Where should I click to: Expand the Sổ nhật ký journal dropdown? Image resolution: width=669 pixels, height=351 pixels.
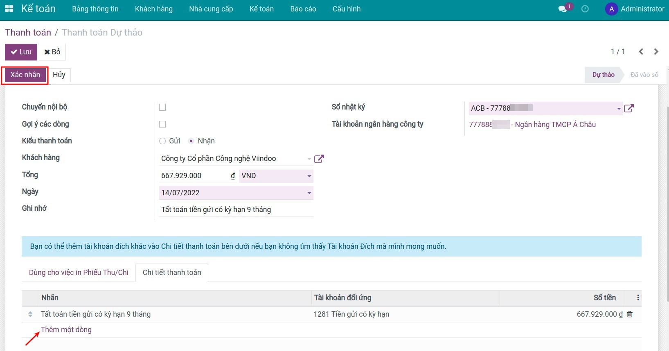tap(619, 109)
